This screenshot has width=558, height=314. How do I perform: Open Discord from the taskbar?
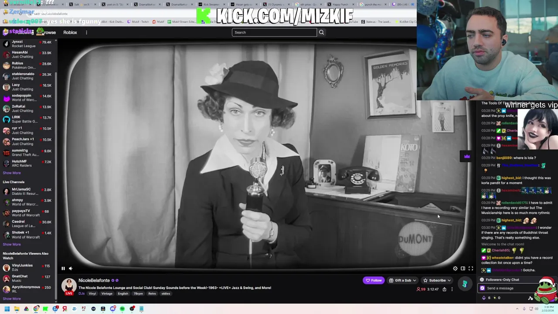click(x=112, y=309)
